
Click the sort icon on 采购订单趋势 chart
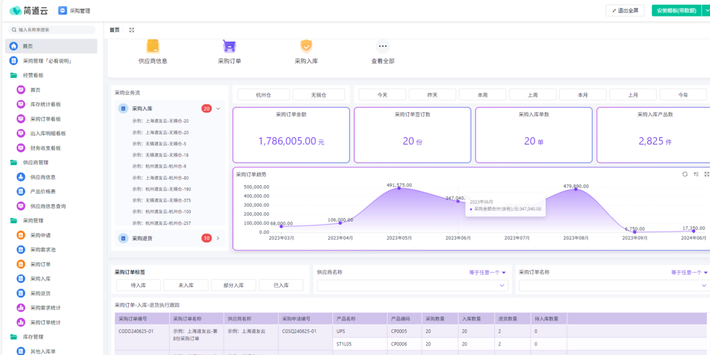coord(696,175)
